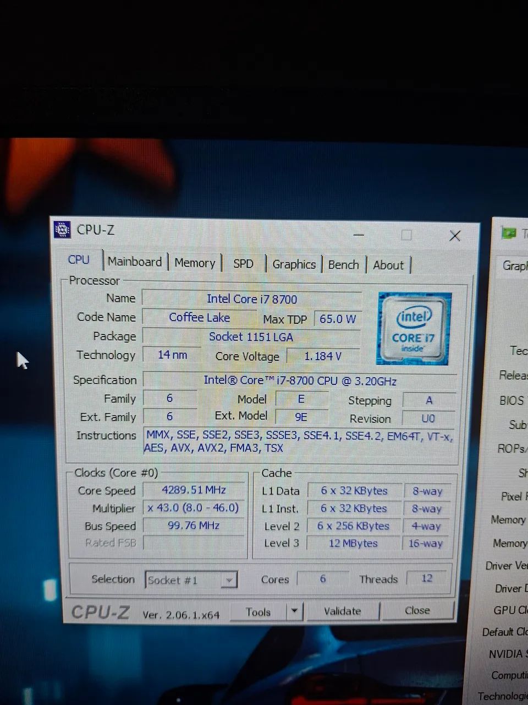This screenshot has width=528, height=705.
Task: Select the CPU tab
Action: pos(78,259)
